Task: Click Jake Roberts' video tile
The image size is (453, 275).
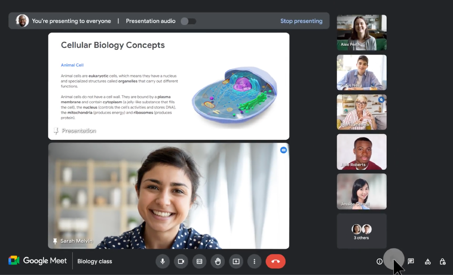Action: tap(361, 152)
